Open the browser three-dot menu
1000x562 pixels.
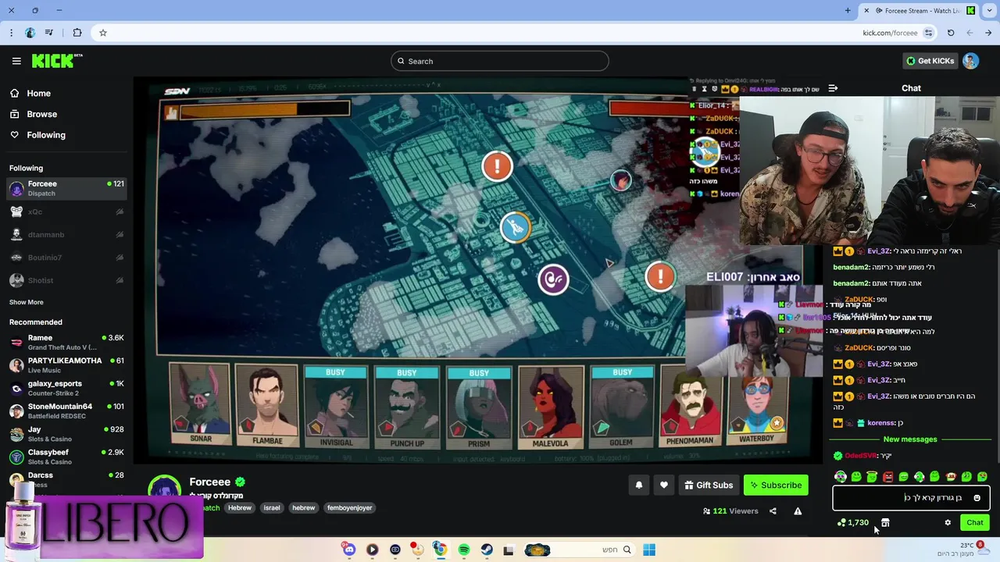point(11,33)
